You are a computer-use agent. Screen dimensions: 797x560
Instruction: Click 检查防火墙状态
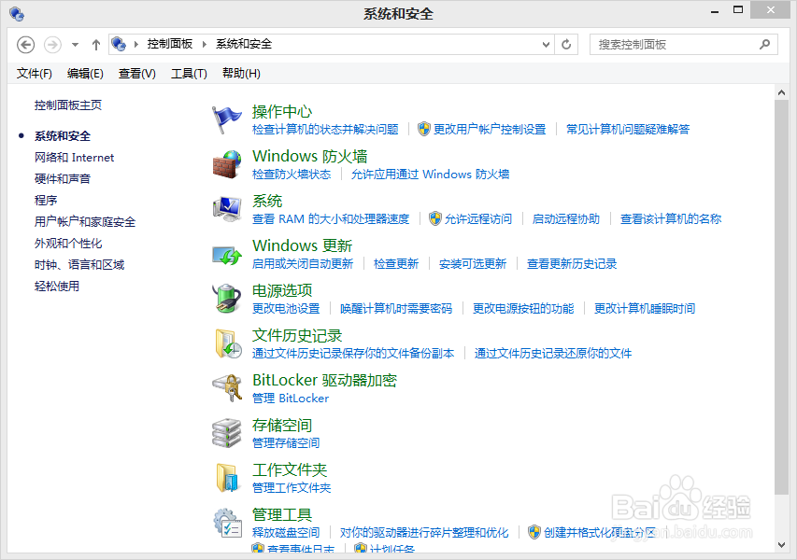click(x=292, y=175)
